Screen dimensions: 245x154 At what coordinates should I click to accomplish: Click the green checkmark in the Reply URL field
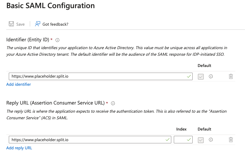(x=167, y=140)
